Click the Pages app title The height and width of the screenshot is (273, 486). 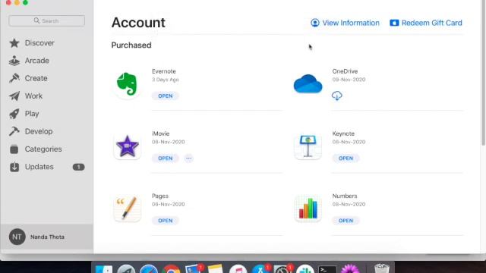point(160,196)
